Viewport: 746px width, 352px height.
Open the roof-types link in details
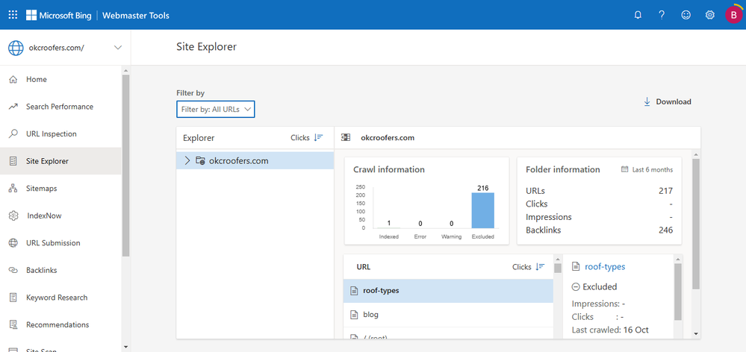(605, 267)
